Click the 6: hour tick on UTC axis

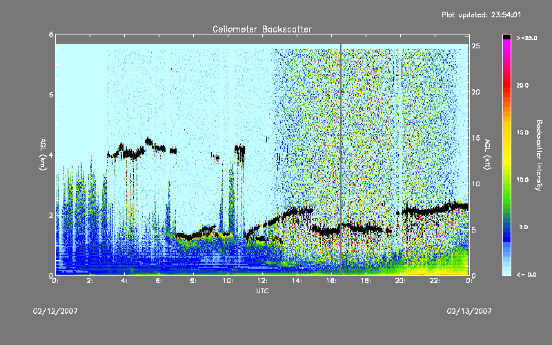pos(159,281)
